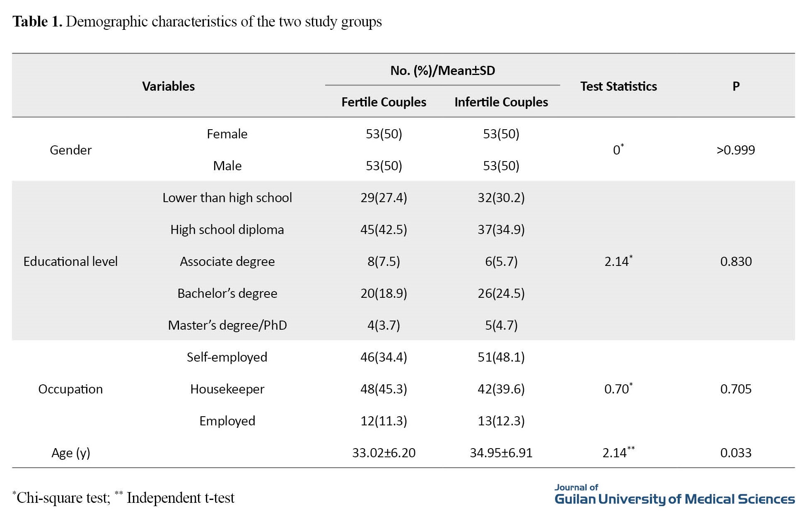The width and height of the screenshot is (809, 514).
Task: Select the Fertile Couples subheader
Action: coord(384,102)
